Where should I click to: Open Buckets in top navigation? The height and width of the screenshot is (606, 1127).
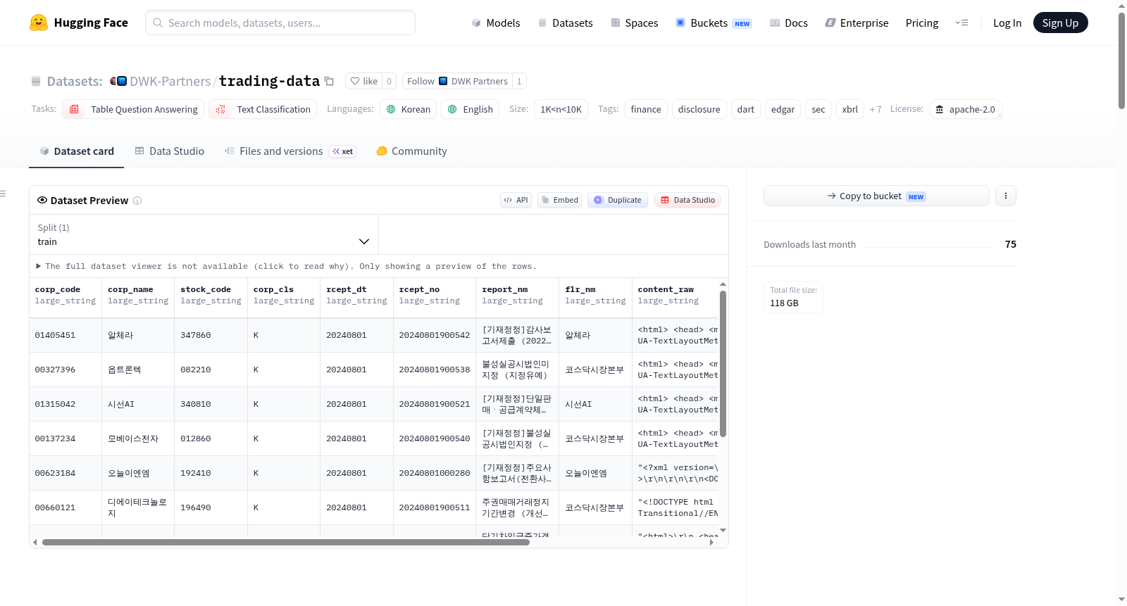tap(714, 23)
